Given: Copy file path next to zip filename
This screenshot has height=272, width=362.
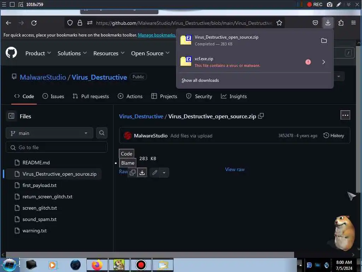Looking at the screenshot, I should (x=261, y=116).
